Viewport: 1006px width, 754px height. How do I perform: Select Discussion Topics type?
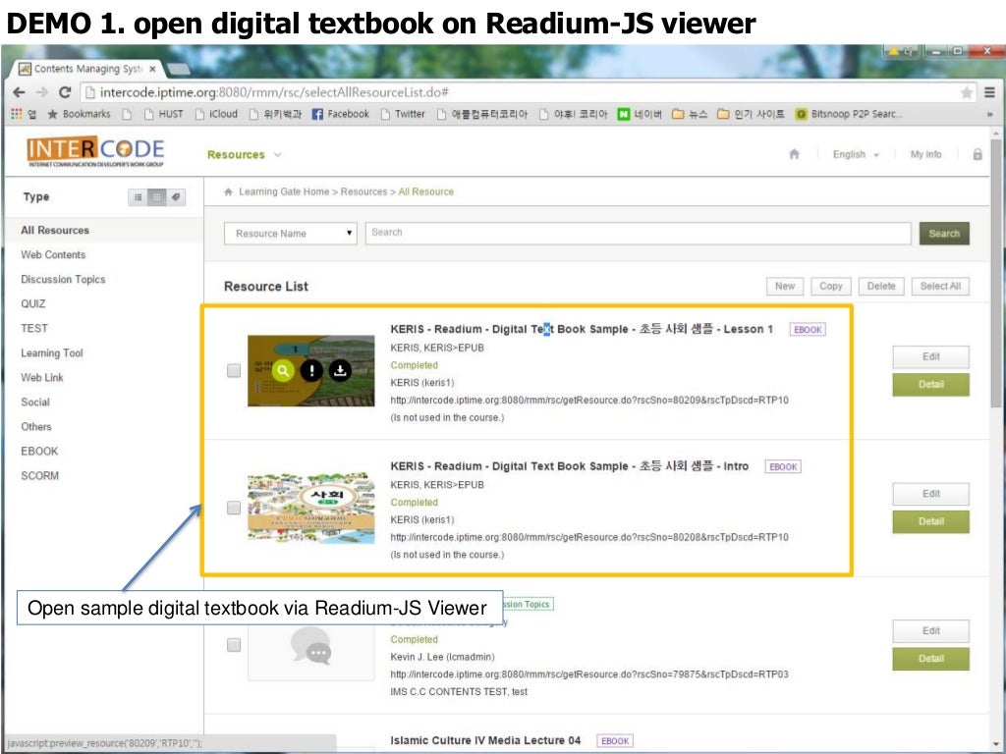tap(63, 279)
